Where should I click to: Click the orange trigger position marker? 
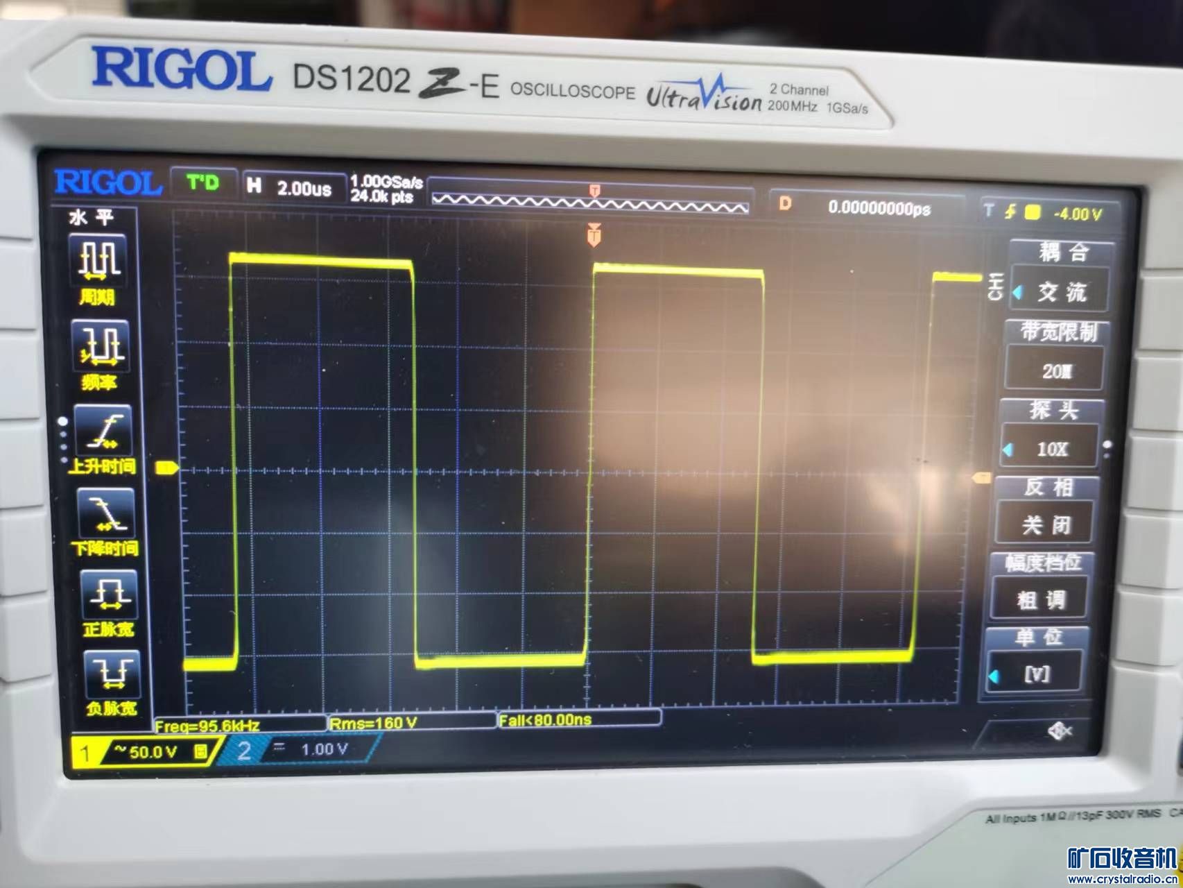(x=594, y=235)
